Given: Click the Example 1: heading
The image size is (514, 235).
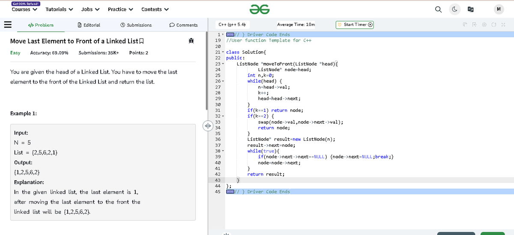Looking at the screenshot, I should coord(23,113).
